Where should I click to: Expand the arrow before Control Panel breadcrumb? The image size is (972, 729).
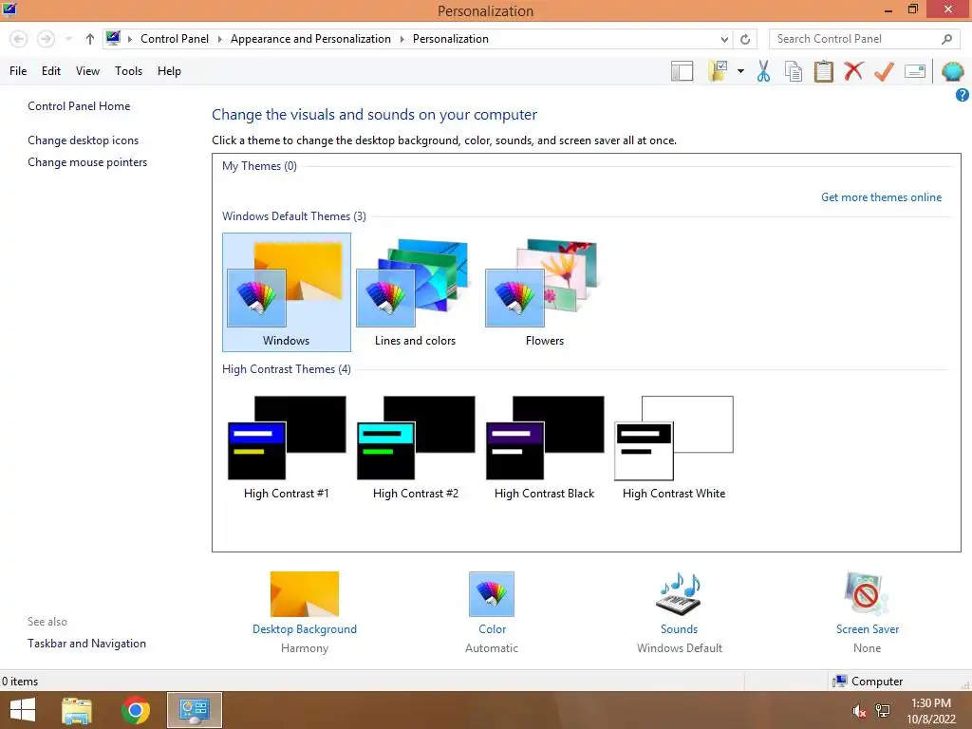click(x=129, y=39)
